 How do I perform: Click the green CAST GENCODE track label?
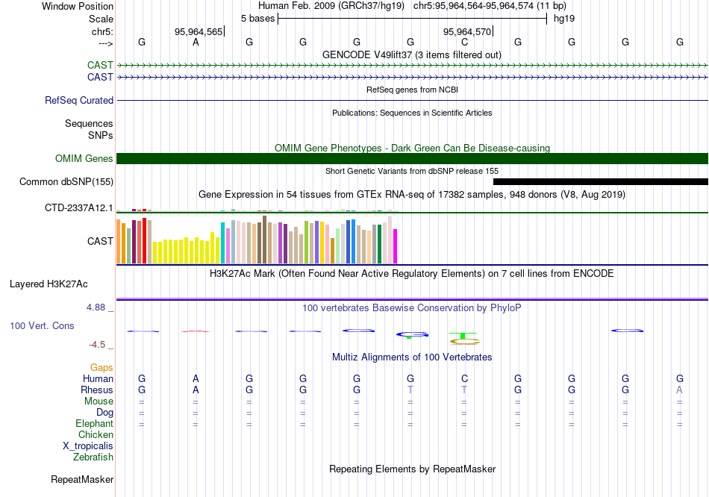pos(100,65)
